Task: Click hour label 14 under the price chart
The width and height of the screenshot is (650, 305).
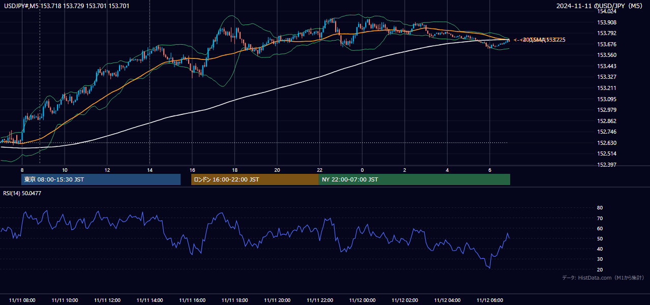Action: click(x=150, y=170)
